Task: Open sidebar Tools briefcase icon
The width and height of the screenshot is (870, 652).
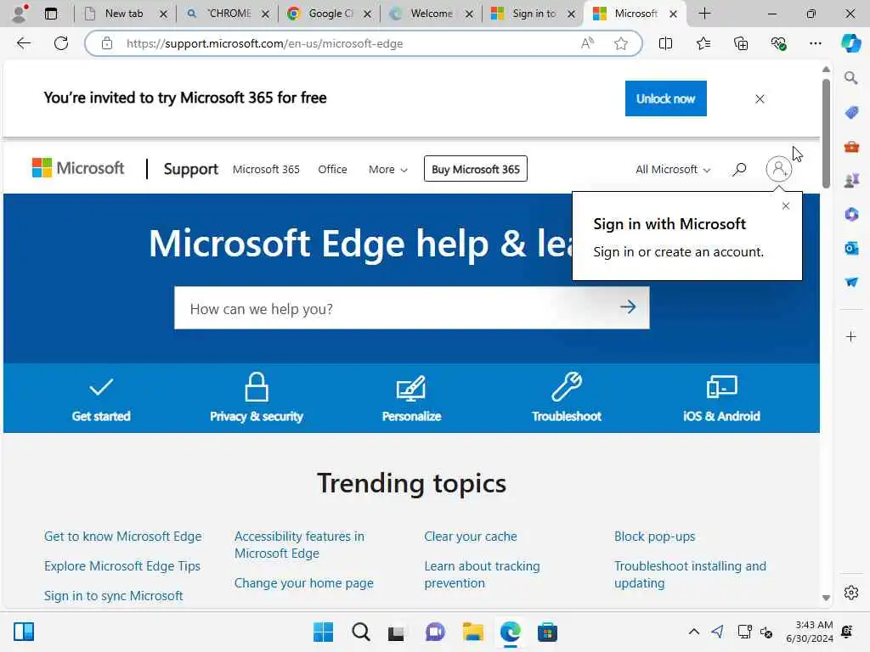Action: (851, 147)
